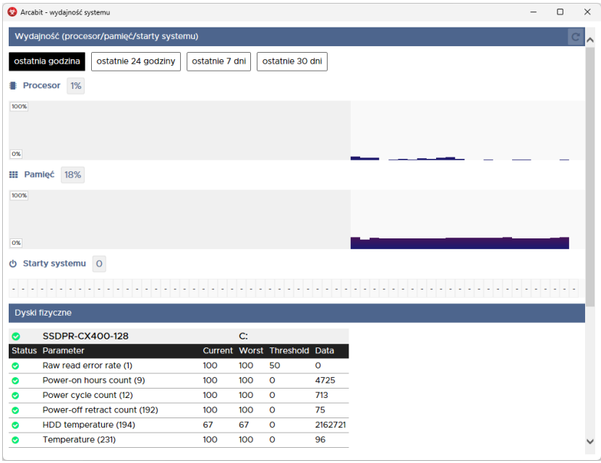Click data value 96
The image size is (601, 463).
click(320, 440)
